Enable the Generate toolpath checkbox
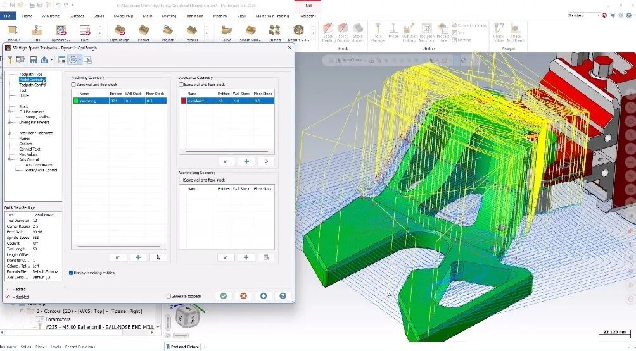Screen dimensions: 636x351 pos(169,296)
